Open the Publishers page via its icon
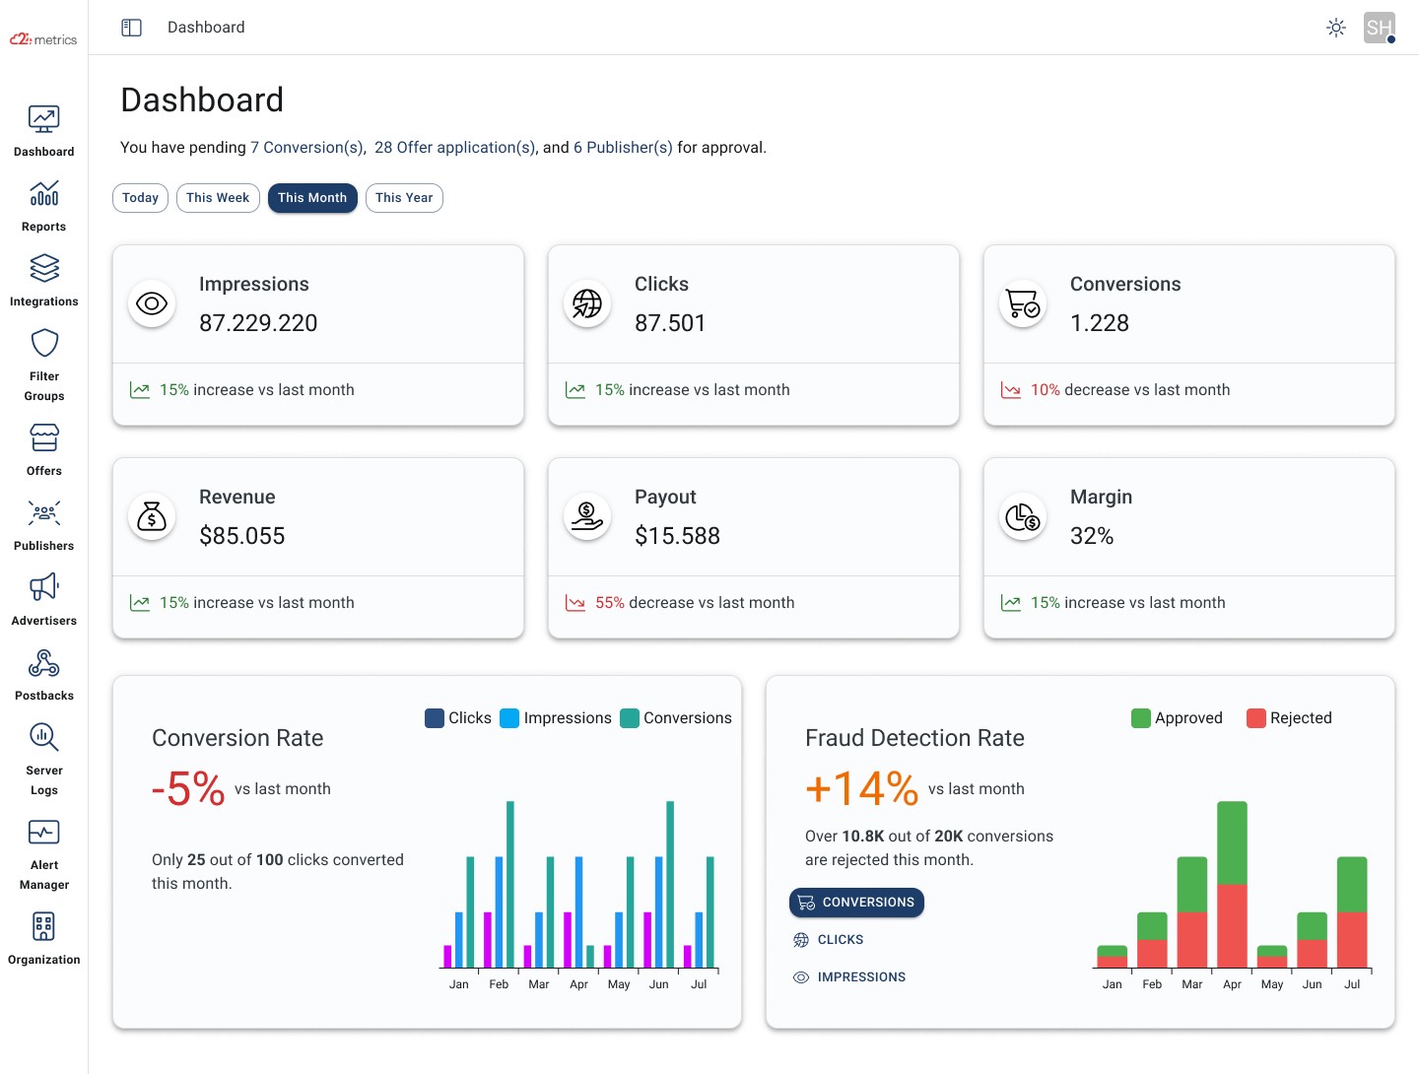This screenshot has width=1419, height=1074. coord(43,513)
